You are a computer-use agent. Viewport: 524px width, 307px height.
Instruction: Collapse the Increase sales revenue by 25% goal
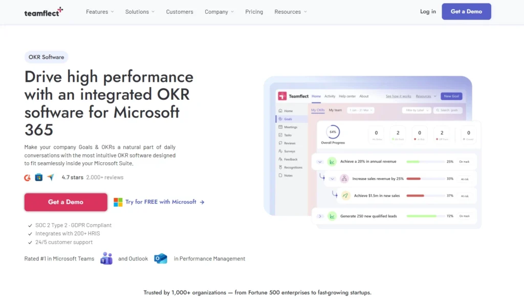pos(332,179)
